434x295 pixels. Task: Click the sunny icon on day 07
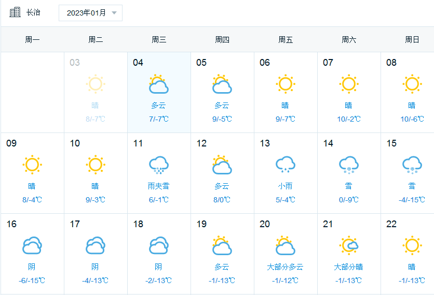point(349,84)
